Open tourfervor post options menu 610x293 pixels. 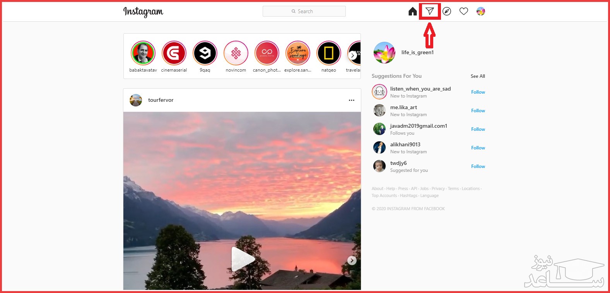click(x=351, y=100)
